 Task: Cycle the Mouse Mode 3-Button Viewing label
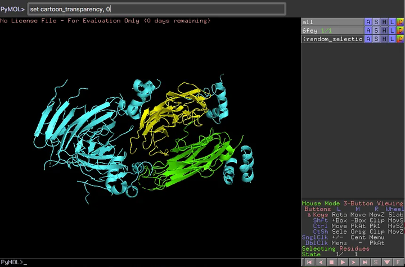pyautogui.click(x=353, y=203)
